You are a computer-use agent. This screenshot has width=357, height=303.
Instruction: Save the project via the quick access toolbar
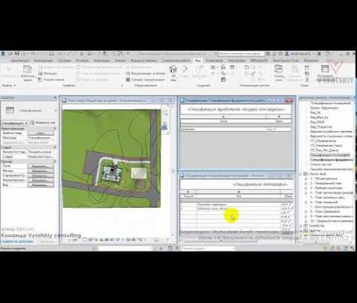pos(17,54)
